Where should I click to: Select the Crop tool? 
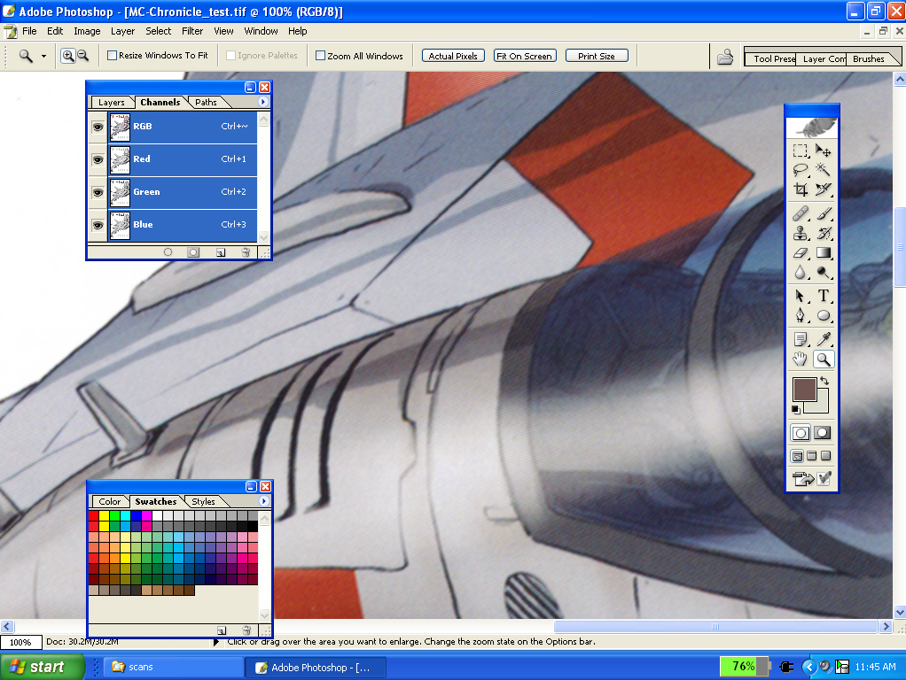801,189
